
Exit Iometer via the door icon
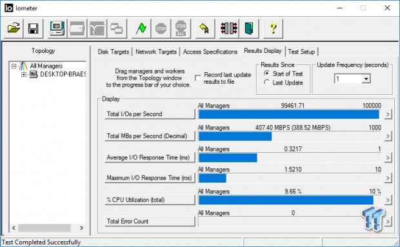[249, 28]
